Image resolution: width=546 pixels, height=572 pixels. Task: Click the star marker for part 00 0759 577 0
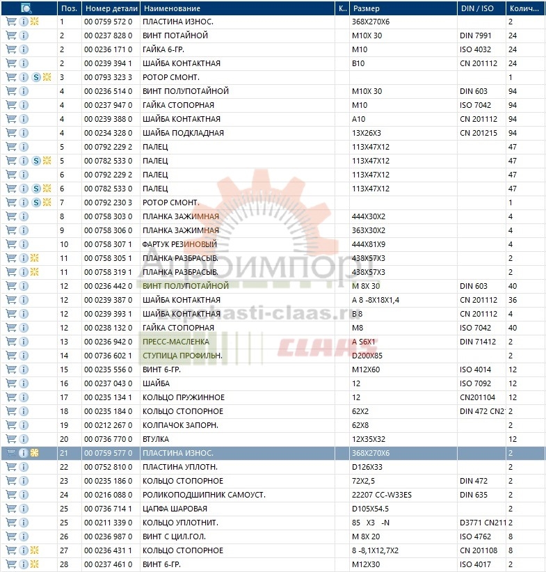click(x=34, y=453)
